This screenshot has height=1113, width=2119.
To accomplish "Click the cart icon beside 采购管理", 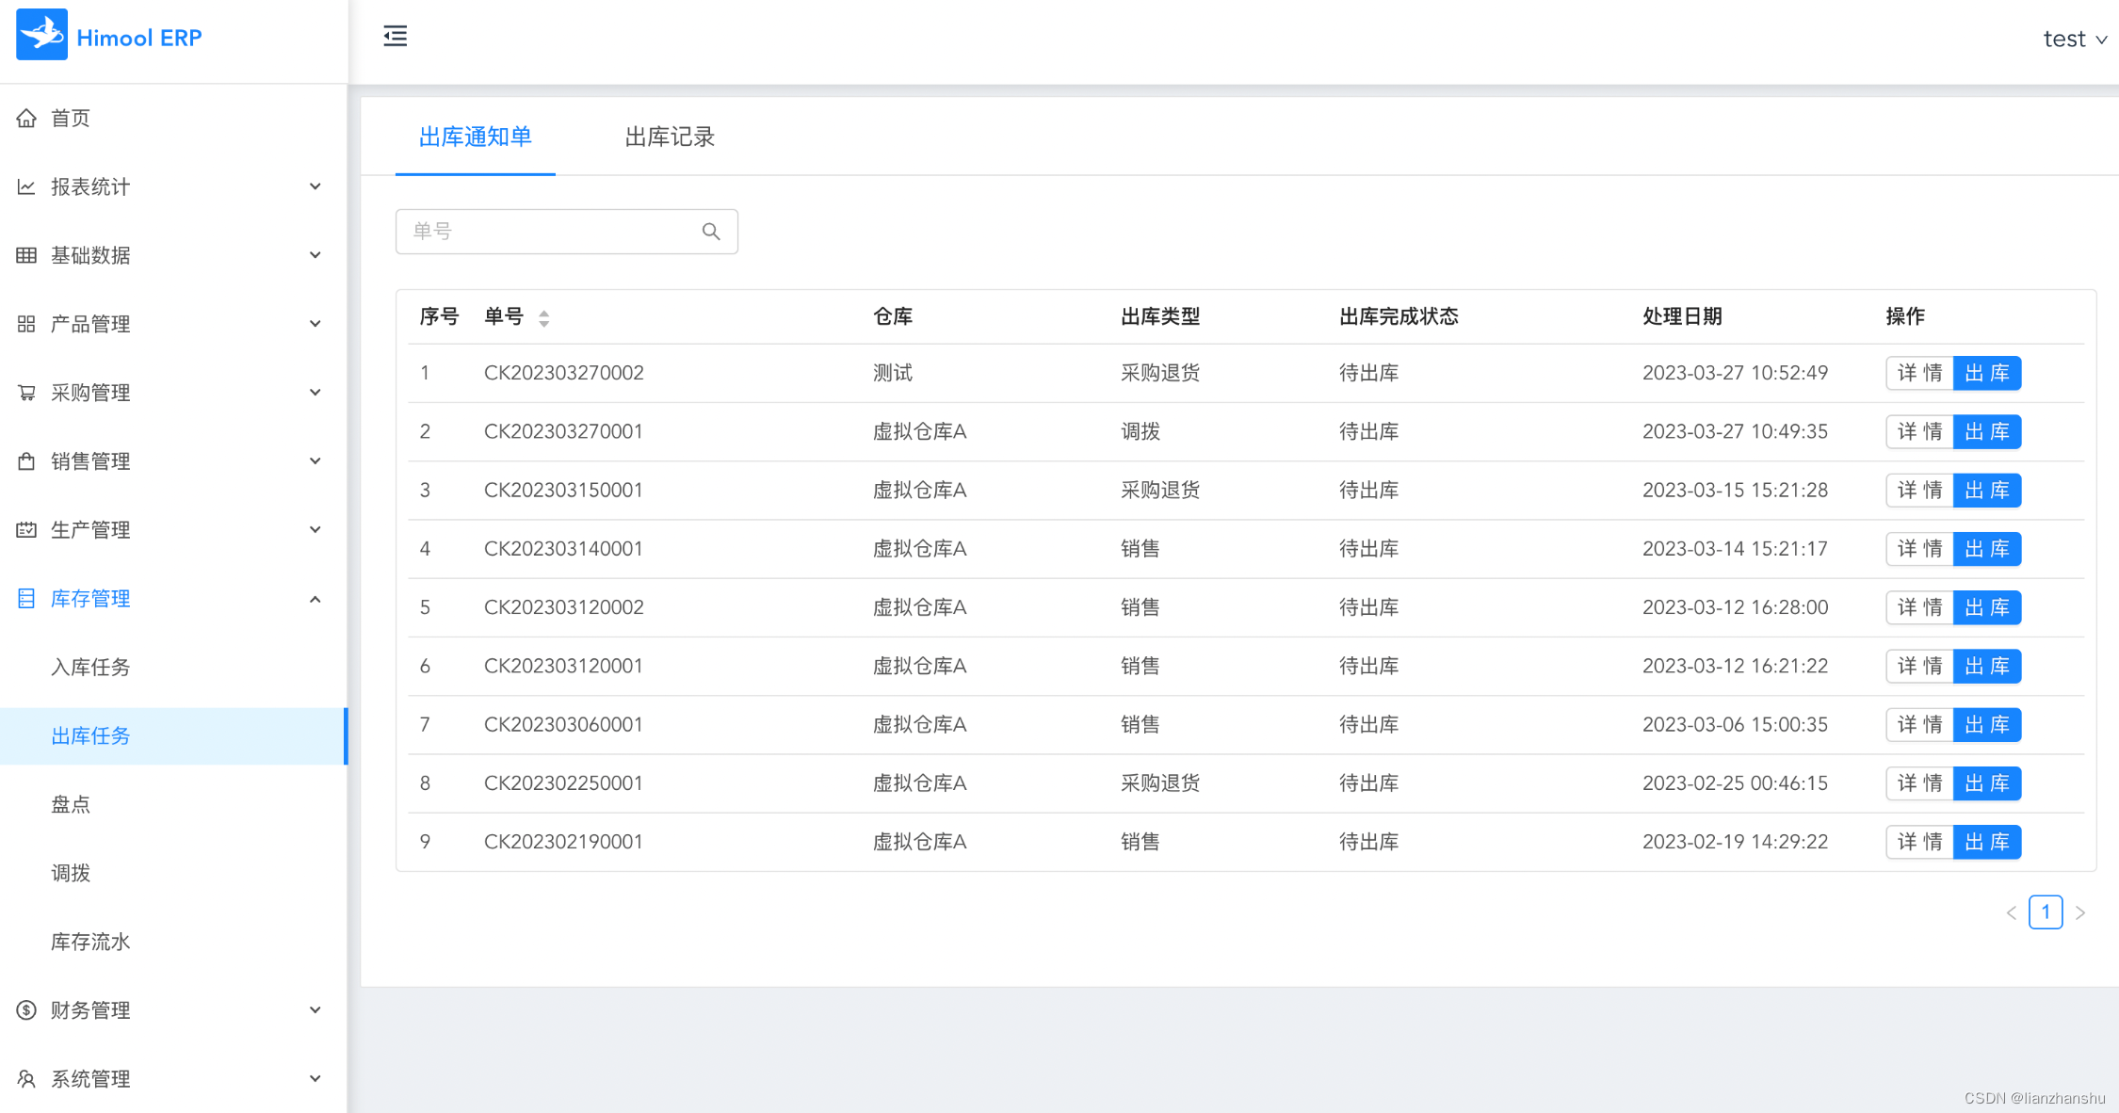I will point(26,393).
